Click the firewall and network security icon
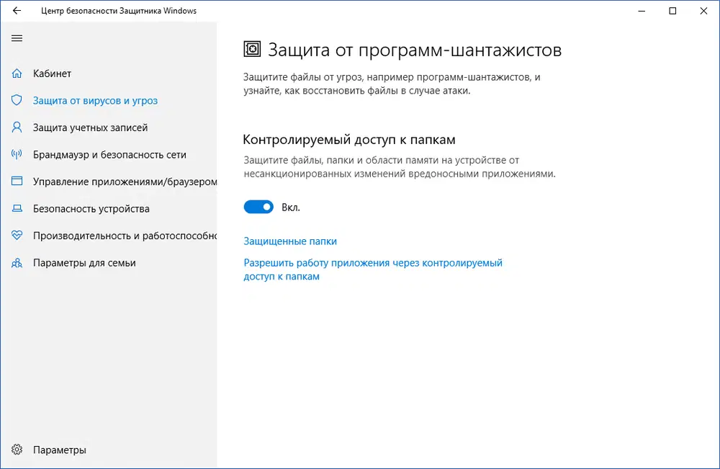Screen dimensions: 720x469 tap(17, 154)
